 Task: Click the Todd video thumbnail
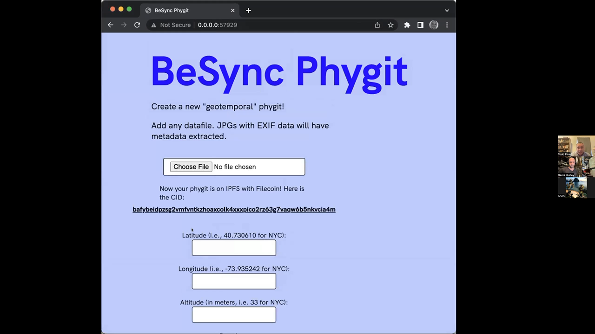point(576,146)
